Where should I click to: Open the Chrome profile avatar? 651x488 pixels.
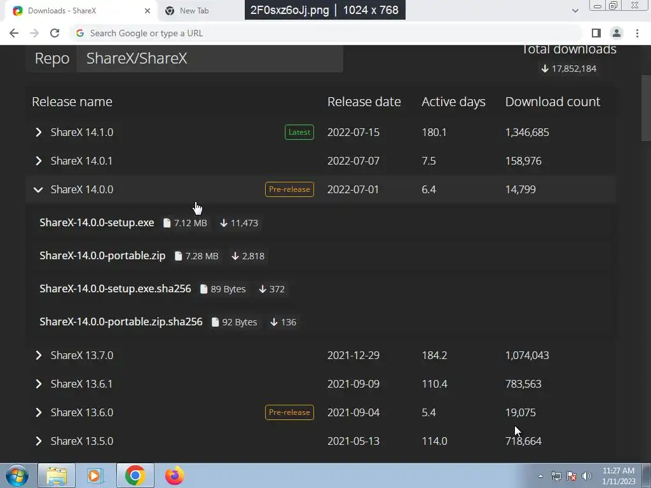[x=617, y=33]
